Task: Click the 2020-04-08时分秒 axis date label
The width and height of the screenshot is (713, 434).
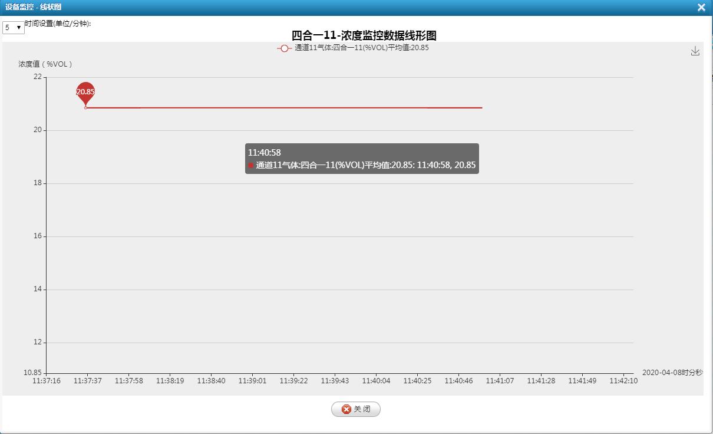Action: pyautogui.click(x=672, y=373)
